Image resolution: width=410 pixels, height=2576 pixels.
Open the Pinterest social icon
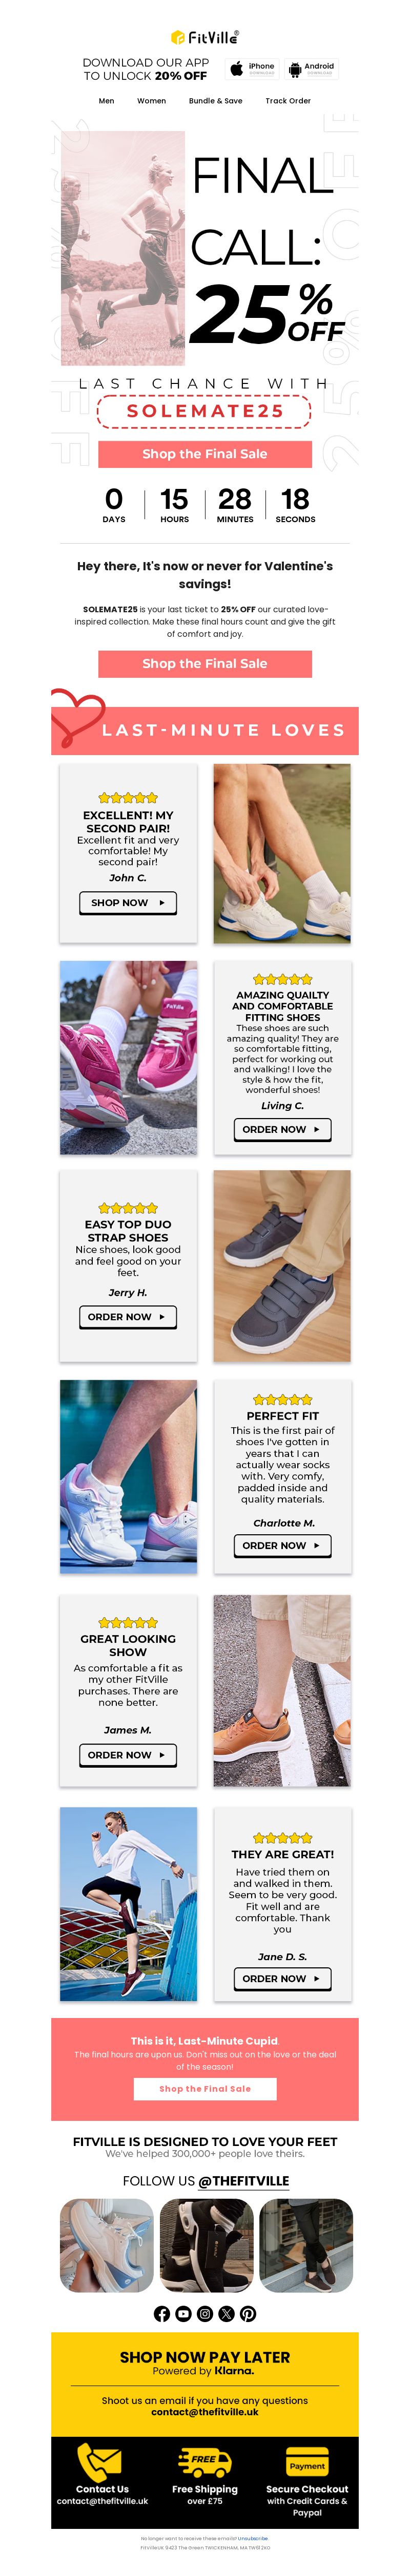248,2313
